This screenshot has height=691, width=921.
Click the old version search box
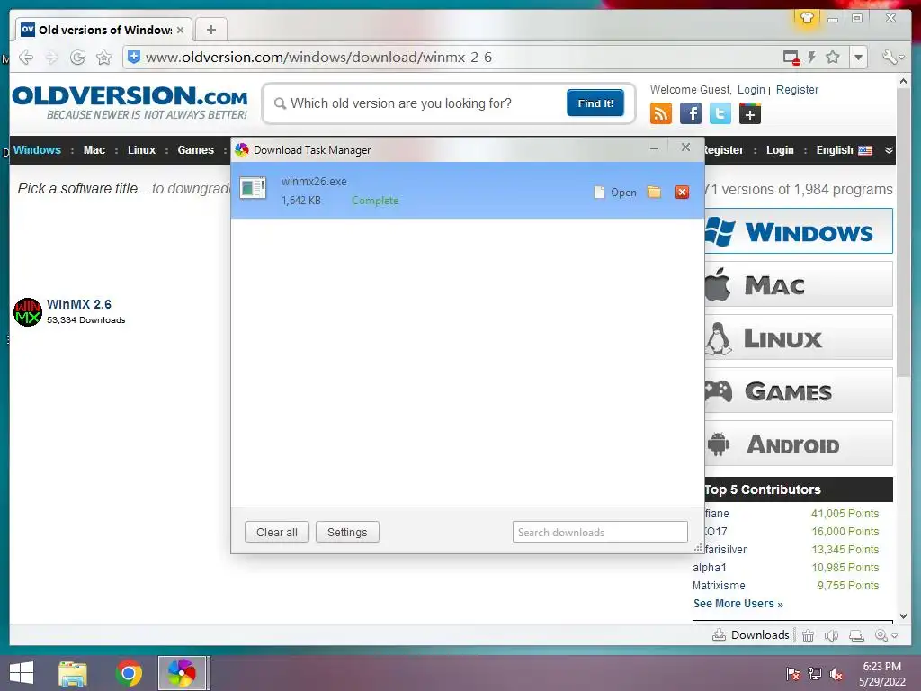point(418,103)
